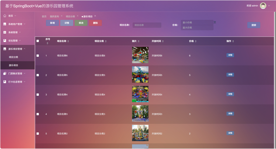This screenshot has width=276, height=149.
Task: Click the ride thumbnail for 项目名称4
Action: 140,94
